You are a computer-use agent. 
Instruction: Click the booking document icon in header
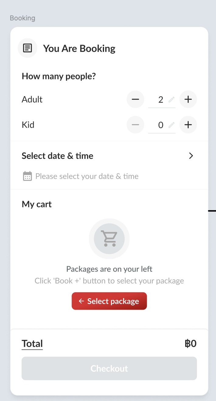click(27, 48)
